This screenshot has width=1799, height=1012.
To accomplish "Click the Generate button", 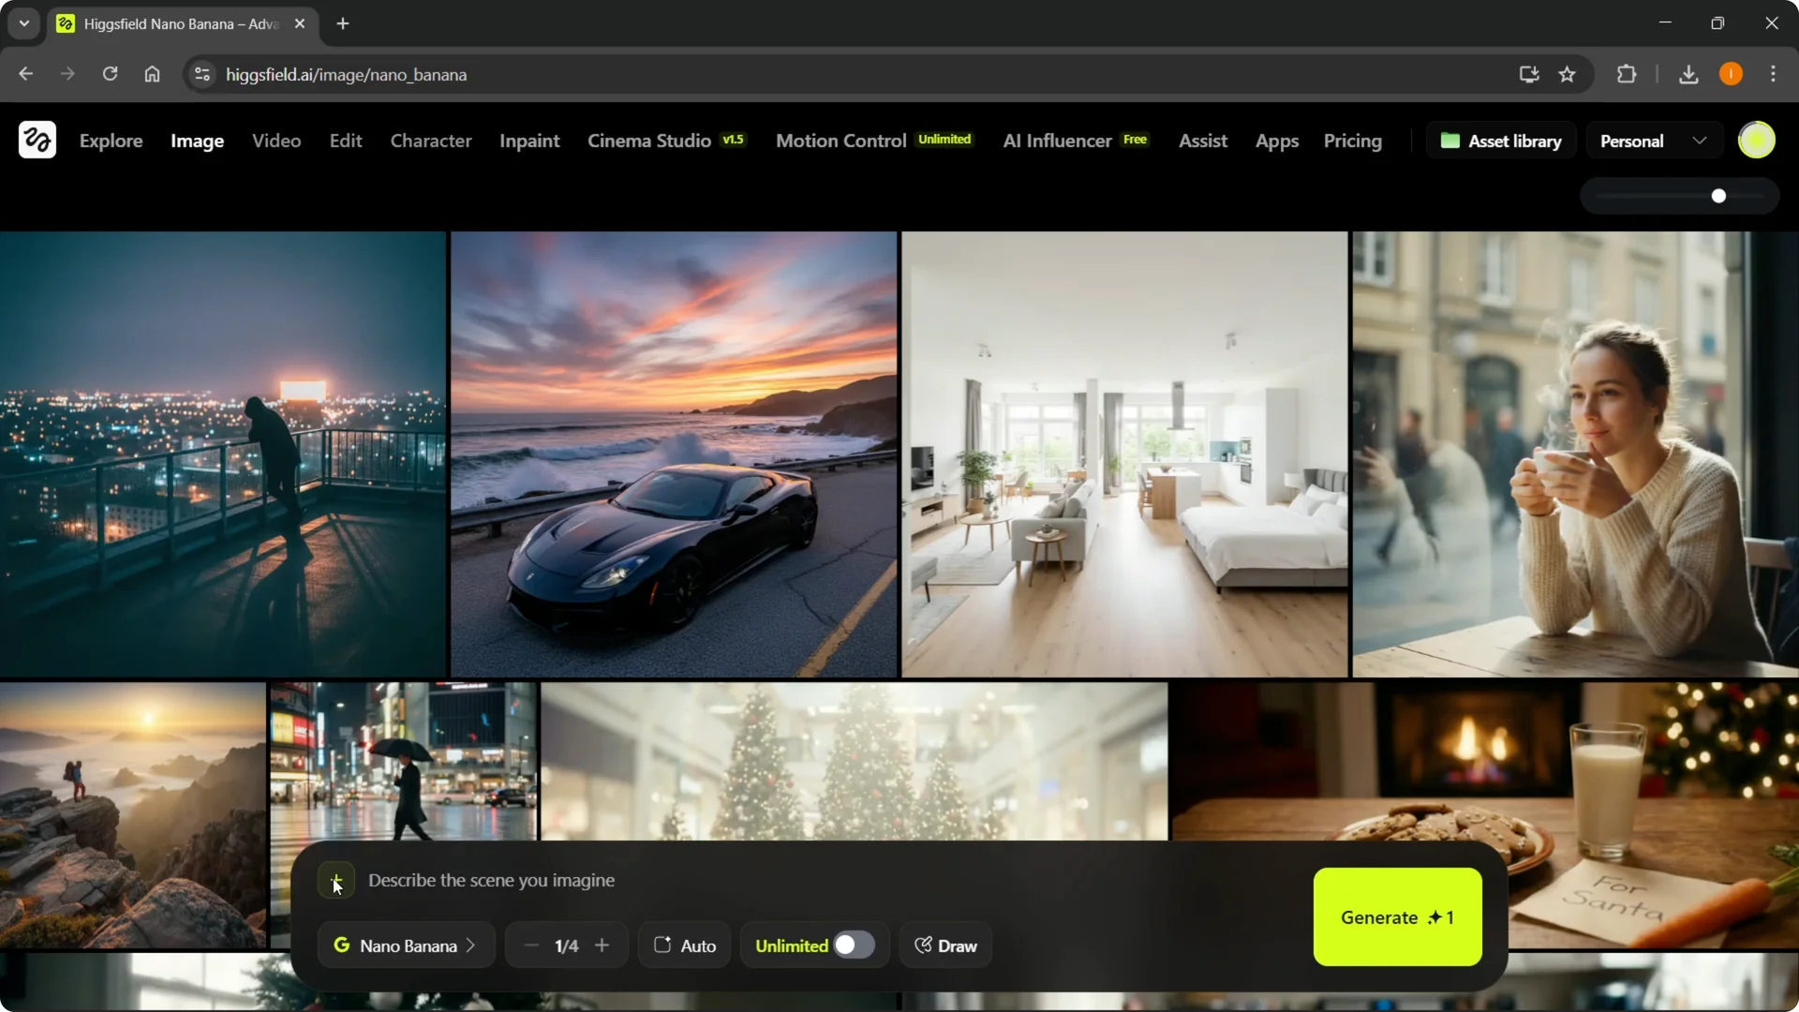I will coord(1397,917).
